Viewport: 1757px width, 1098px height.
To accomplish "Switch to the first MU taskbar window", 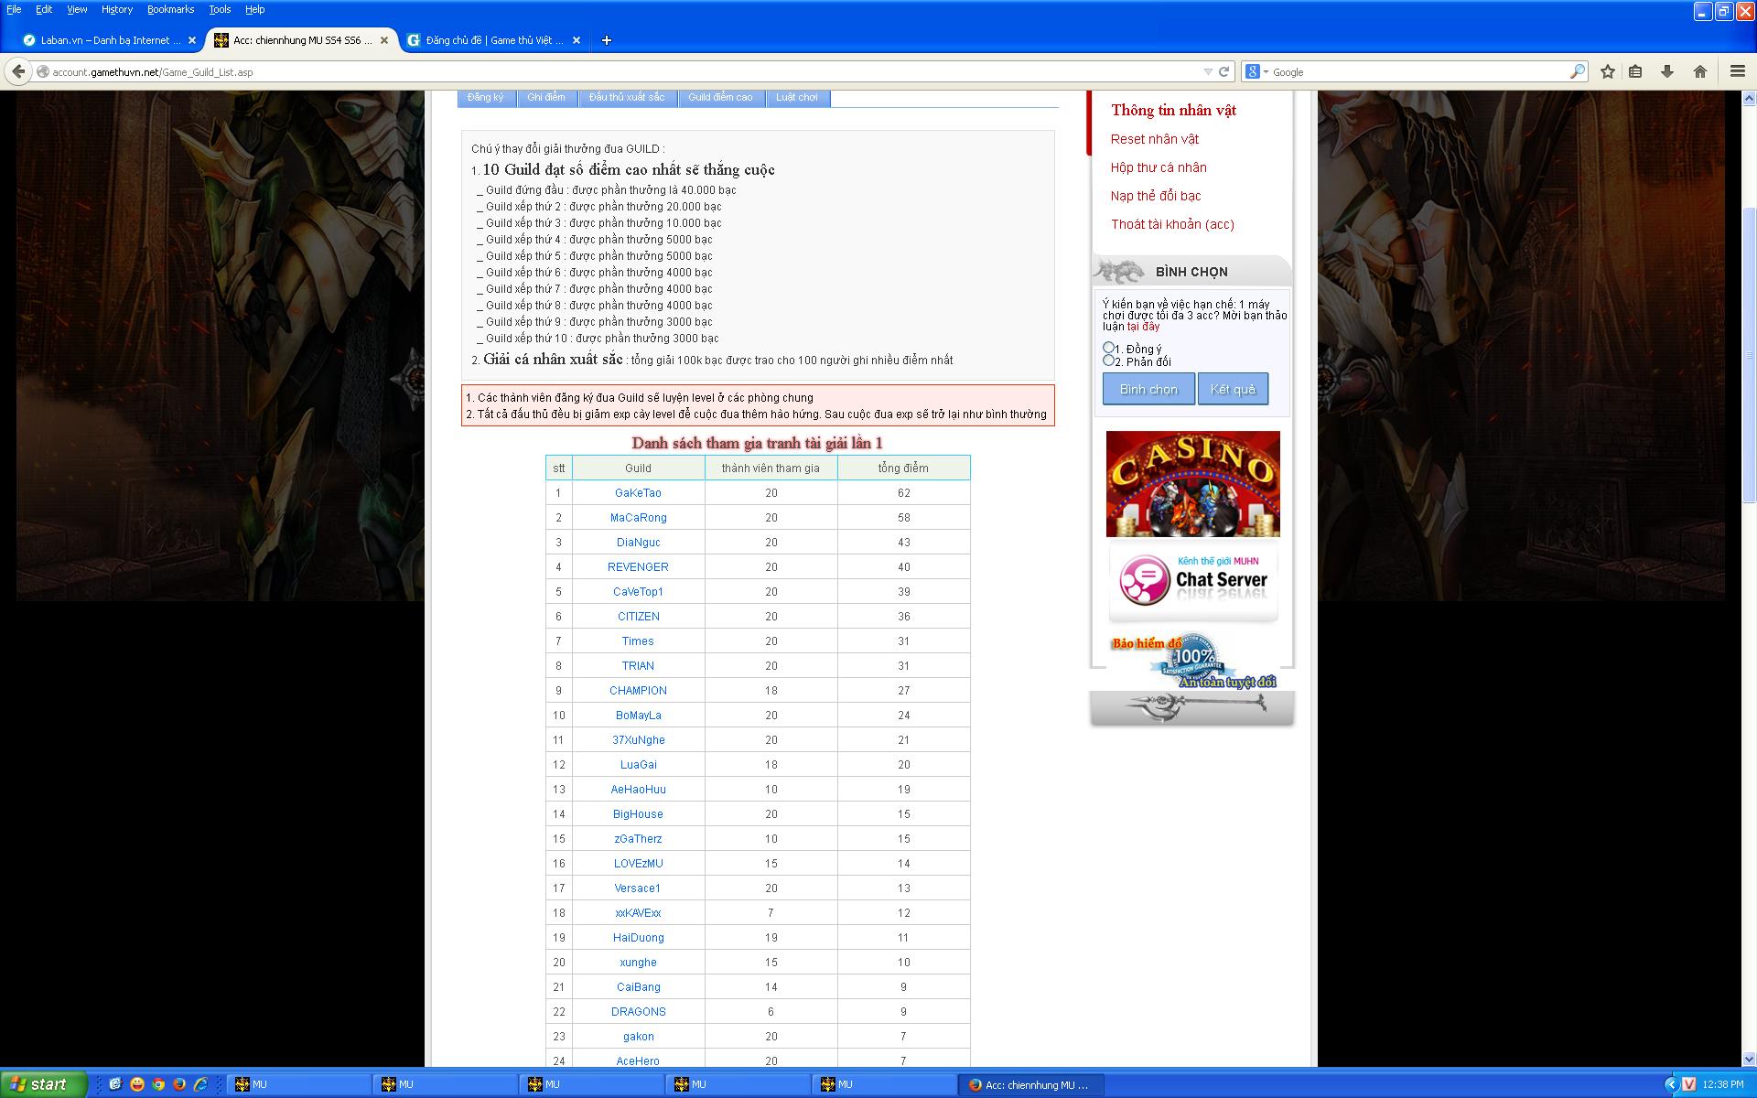I will tap(297, 1084).
